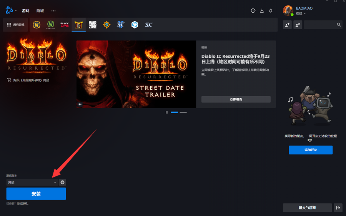Open the 所有游戏 list
Viewport: 346px width, 216px height.
tap(15, 25)
